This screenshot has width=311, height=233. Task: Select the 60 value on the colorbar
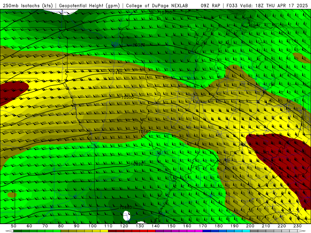pyautogui.click(x=29, y=226)
